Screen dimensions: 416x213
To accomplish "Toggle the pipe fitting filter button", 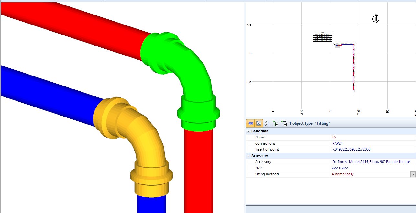I will (x=250, y=123).
